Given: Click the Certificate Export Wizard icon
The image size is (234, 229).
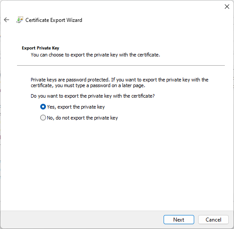Looking at the screenshot, I should [x=20, y=20].
